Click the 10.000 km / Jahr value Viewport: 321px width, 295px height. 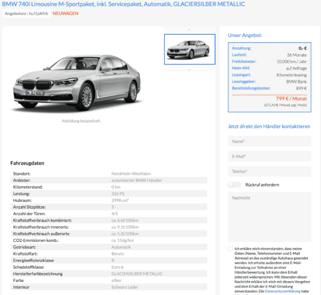coord(292,61)
